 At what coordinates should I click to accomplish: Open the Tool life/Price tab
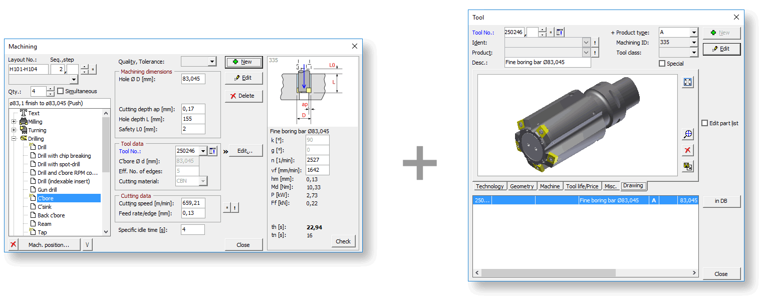[x=582, y=186]
